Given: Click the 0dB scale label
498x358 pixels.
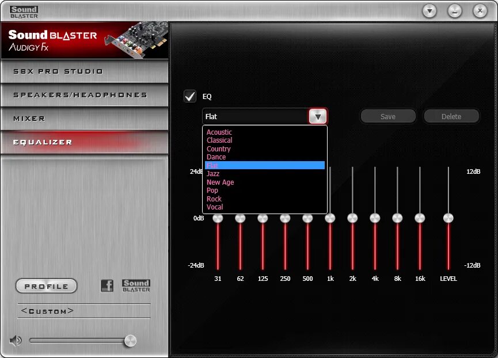Looking at the screenshot, I should coord(199,218).
